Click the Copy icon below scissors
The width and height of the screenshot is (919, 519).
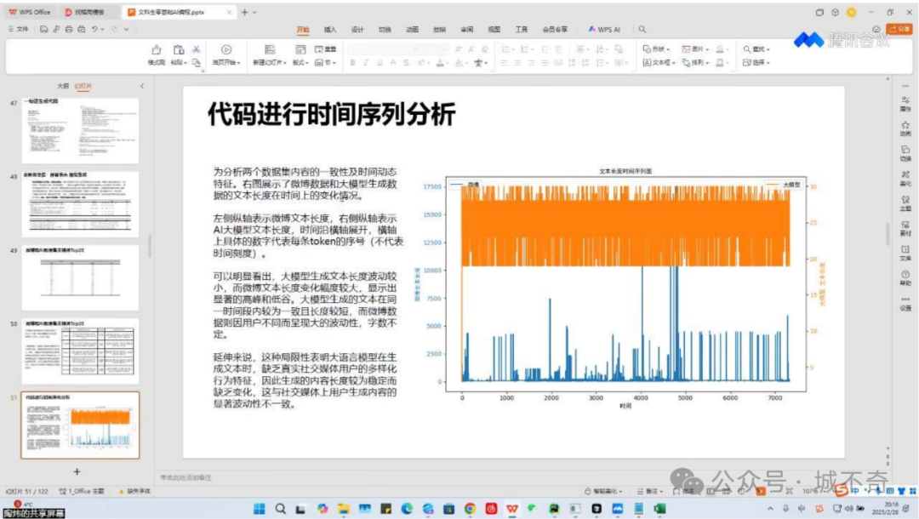(x=197, y=62)
